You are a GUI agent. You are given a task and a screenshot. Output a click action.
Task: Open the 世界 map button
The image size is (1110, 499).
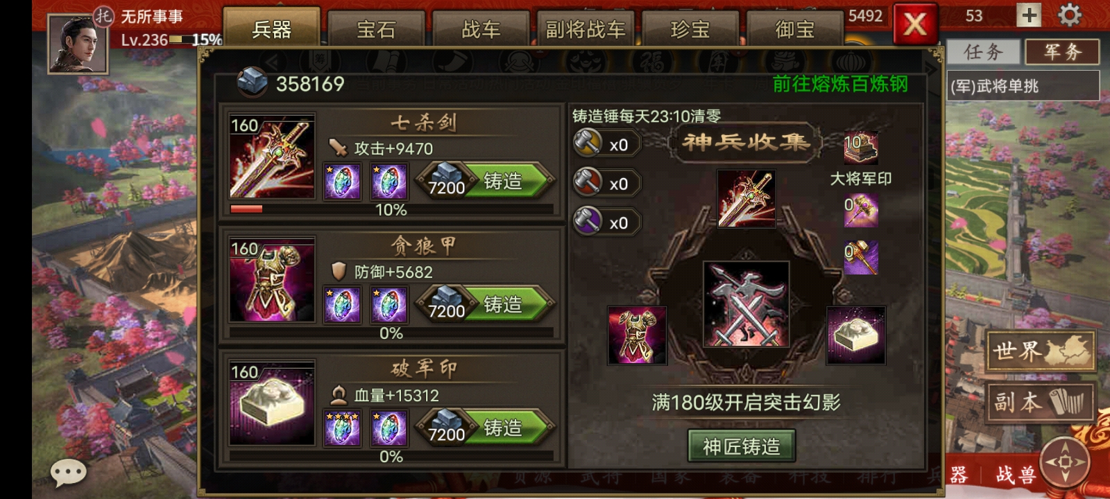point(1041,351)
